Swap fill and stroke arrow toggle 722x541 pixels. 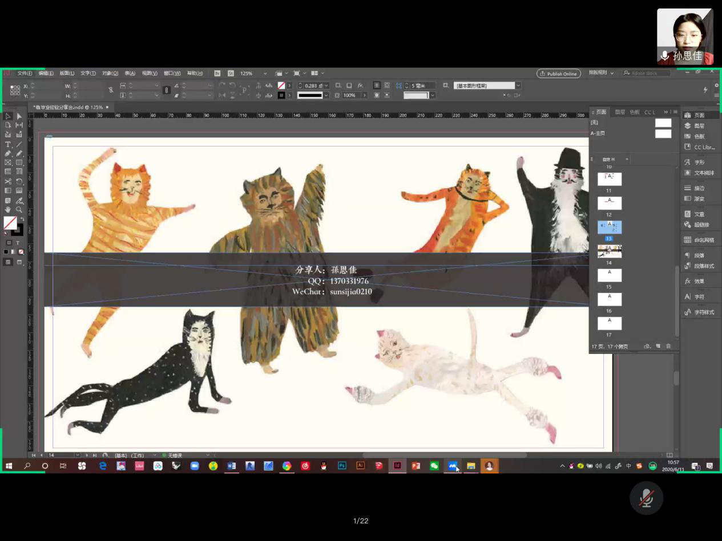click(22, 219)
